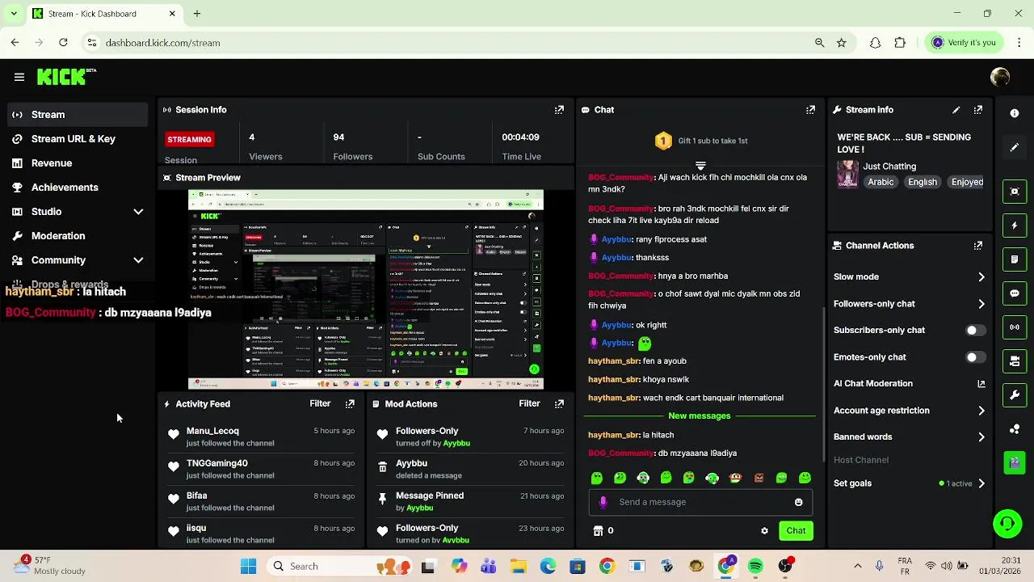Image resolution: width=1034 pixels, height=582 pixels.
Task: Open Account age restriction options
Action: click(910, 411)
